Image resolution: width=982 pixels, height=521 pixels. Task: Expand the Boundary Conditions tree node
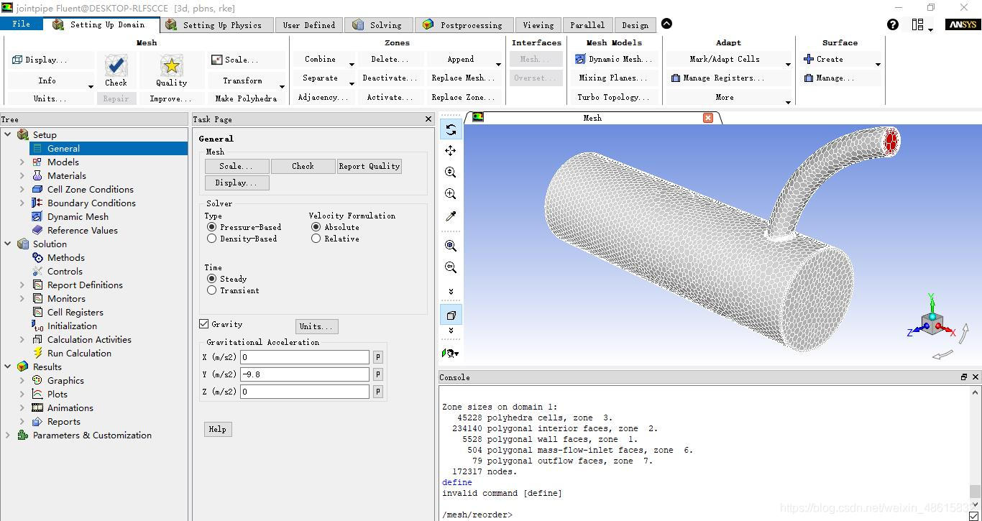tap(22, 203)
